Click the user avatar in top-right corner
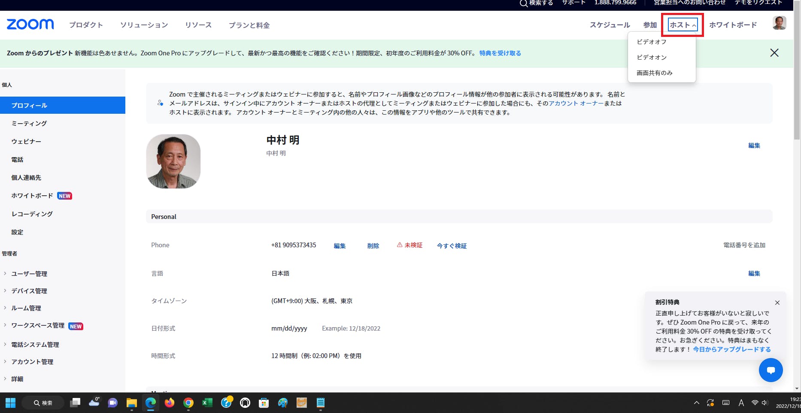 pos(779,23)
